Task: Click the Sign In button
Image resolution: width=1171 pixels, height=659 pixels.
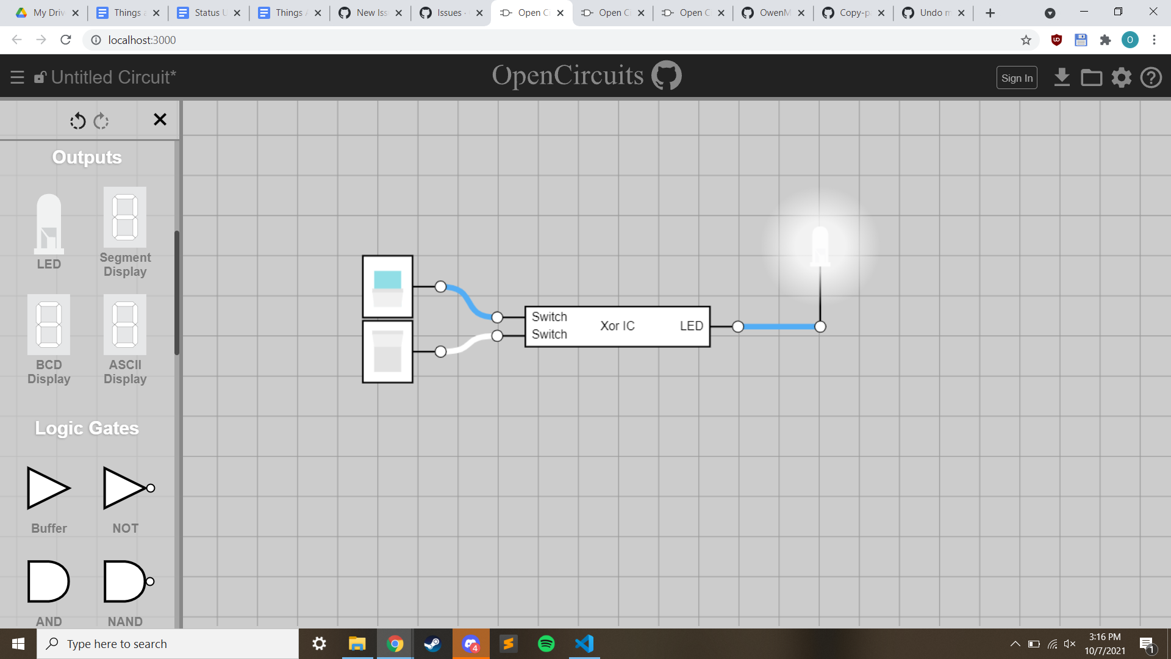Action: point(1017,77)
